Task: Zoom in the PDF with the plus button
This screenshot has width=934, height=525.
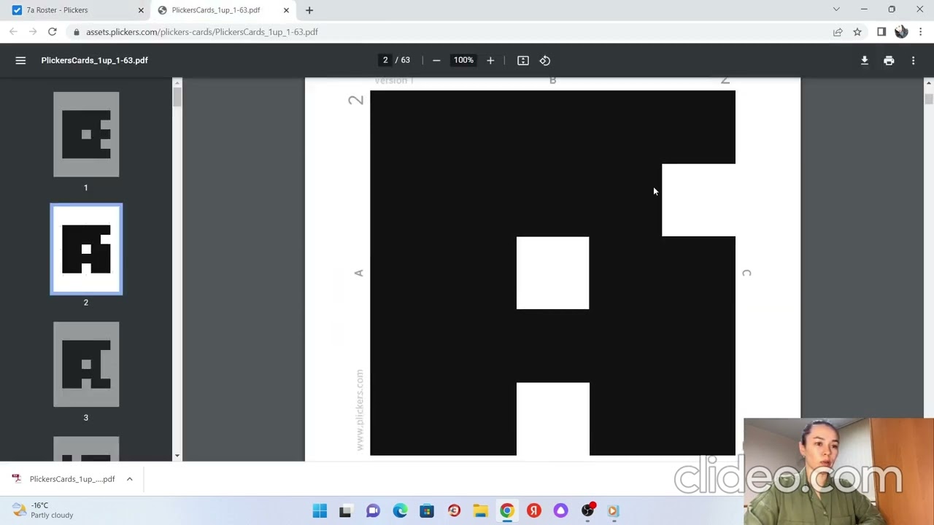Action: [x=490, y=61]
